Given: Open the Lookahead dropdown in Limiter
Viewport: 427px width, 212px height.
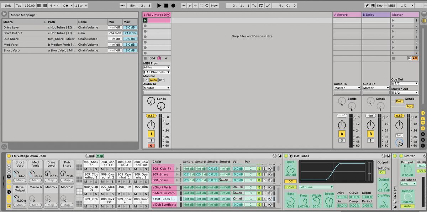Looking at the screenshot, I should pyautogui.click(x=408, y=183).
